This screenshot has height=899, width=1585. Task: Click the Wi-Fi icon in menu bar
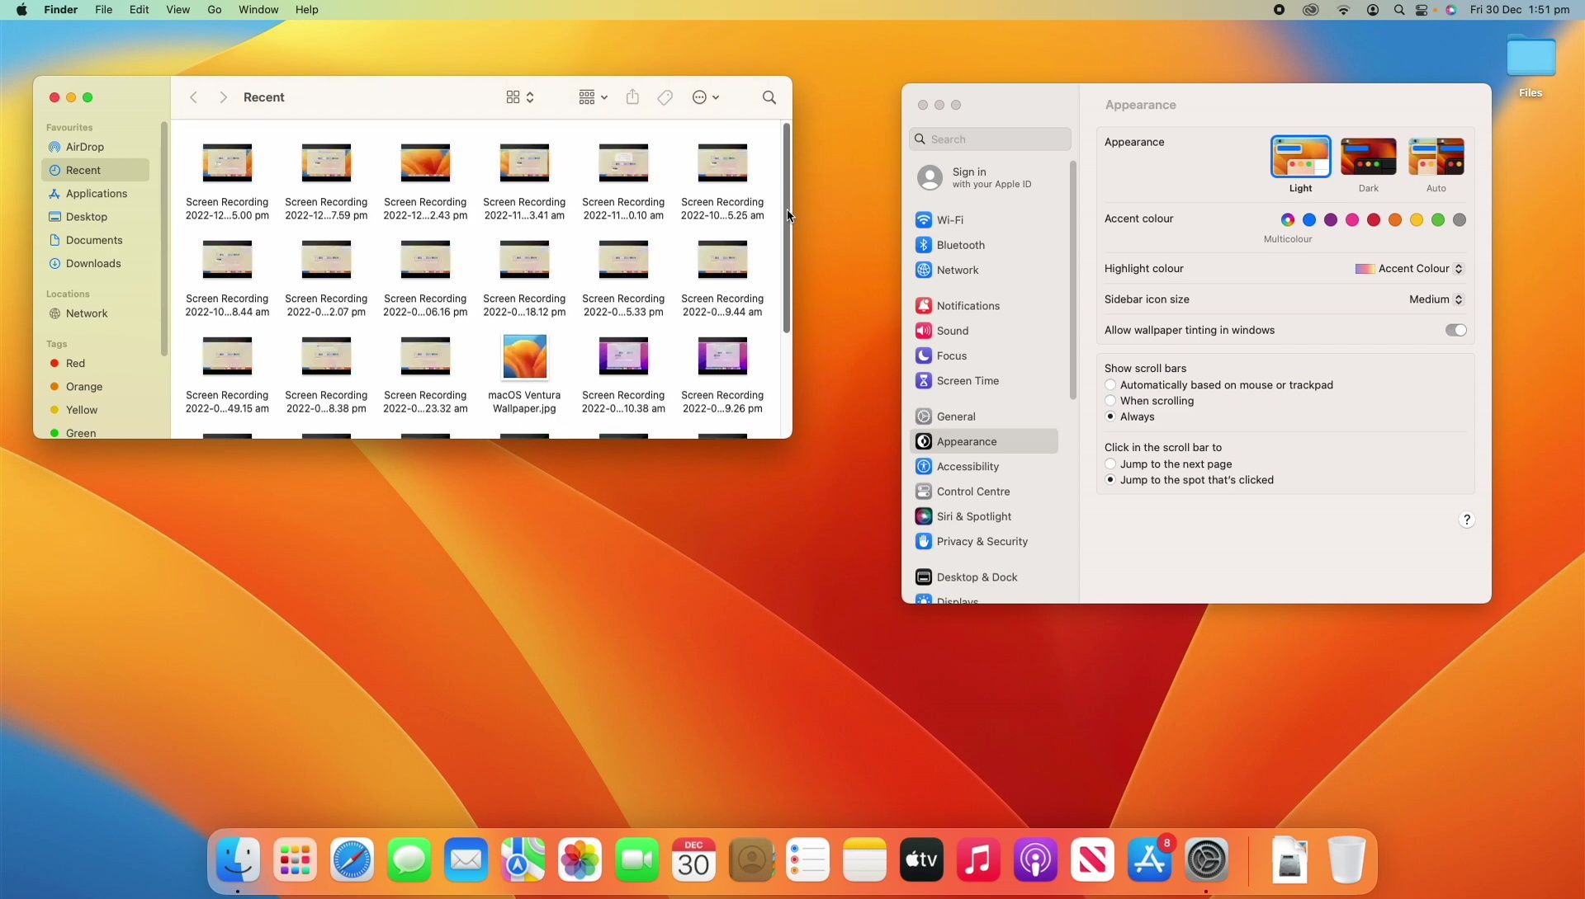pyautogui.click(x=1343, y=10)
